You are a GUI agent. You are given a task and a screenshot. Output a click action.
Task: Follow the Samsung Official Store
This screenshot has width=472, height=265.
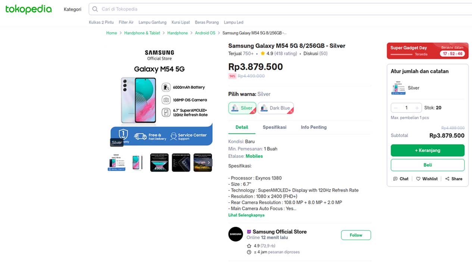[356, 235]
